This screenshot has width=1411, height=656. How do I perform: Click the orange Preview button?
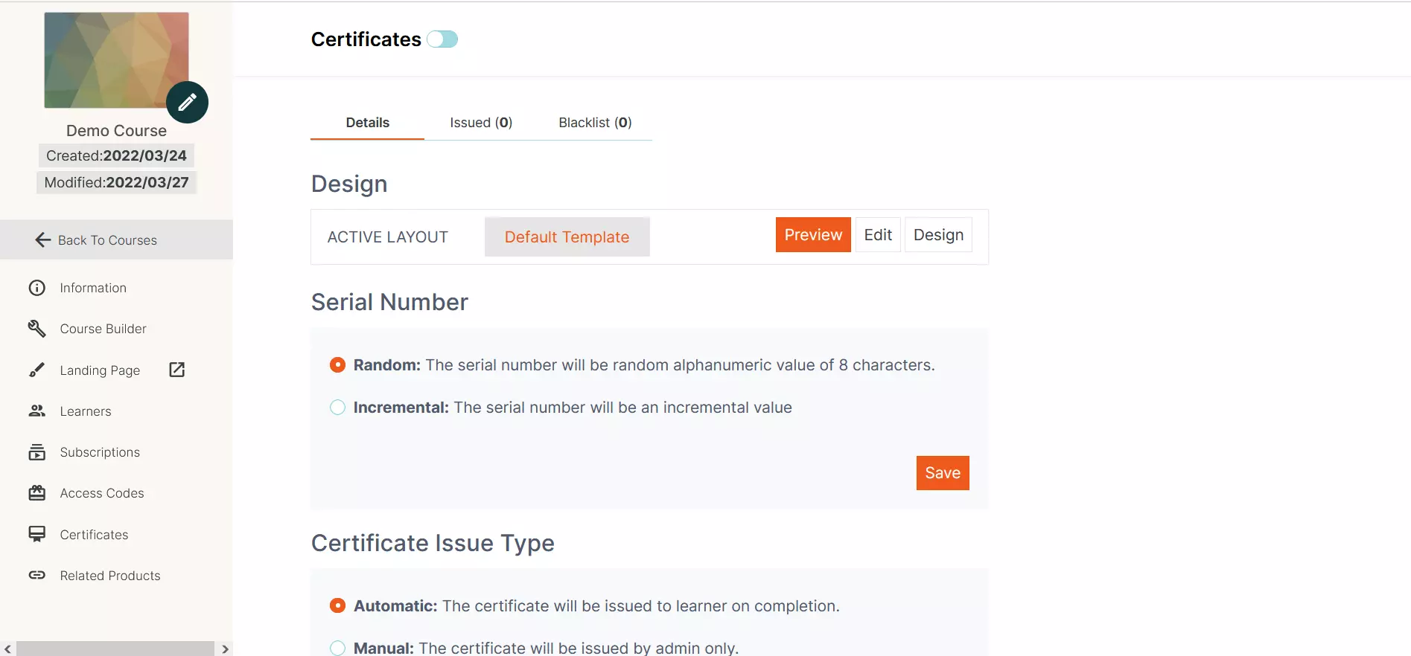tap(813, 235)
